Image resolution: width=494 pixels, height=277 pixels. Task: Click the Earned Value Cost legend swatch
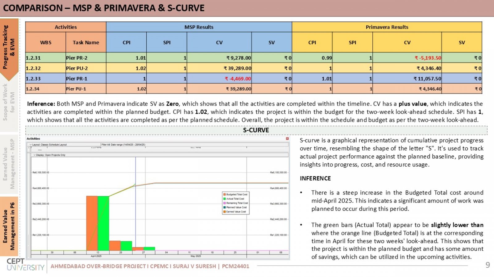[224, 212]
